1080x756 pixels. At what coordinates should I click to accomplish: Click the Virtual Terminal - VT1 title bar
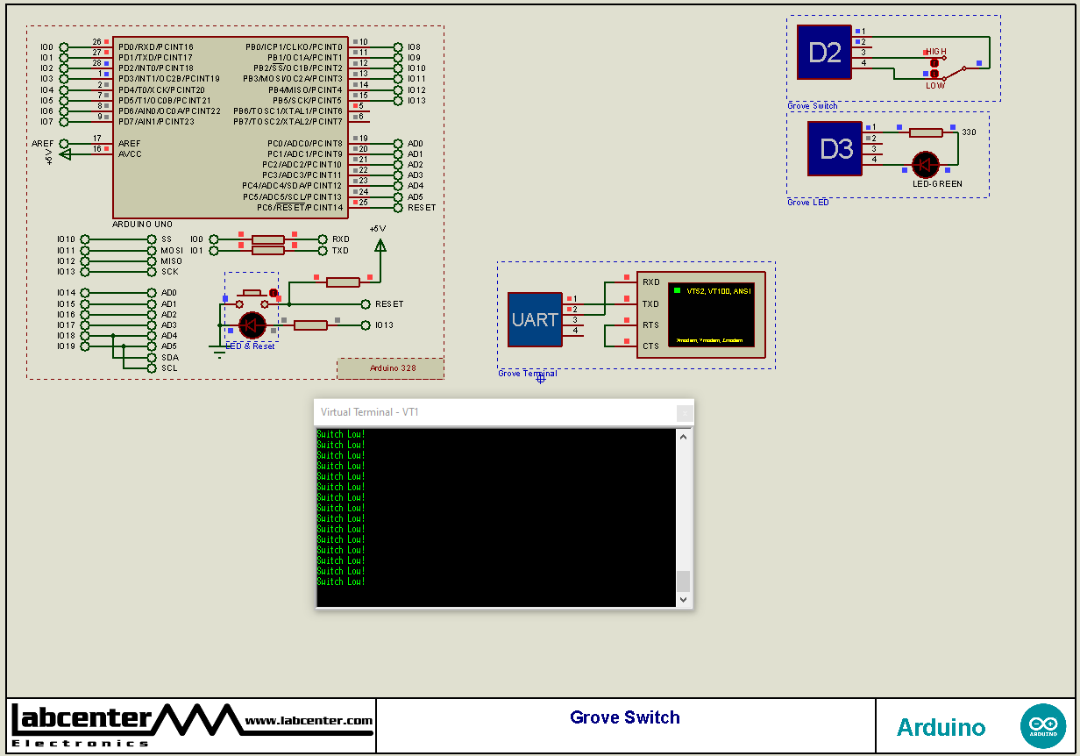point(491,412)
